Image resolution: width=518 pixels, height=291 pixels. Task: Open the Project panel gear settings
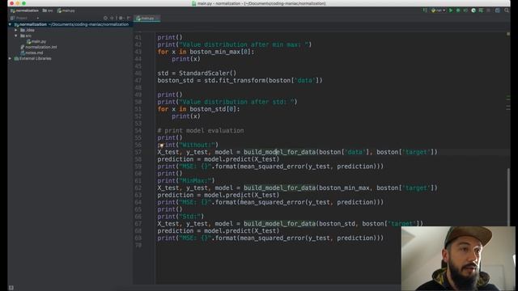121,18
